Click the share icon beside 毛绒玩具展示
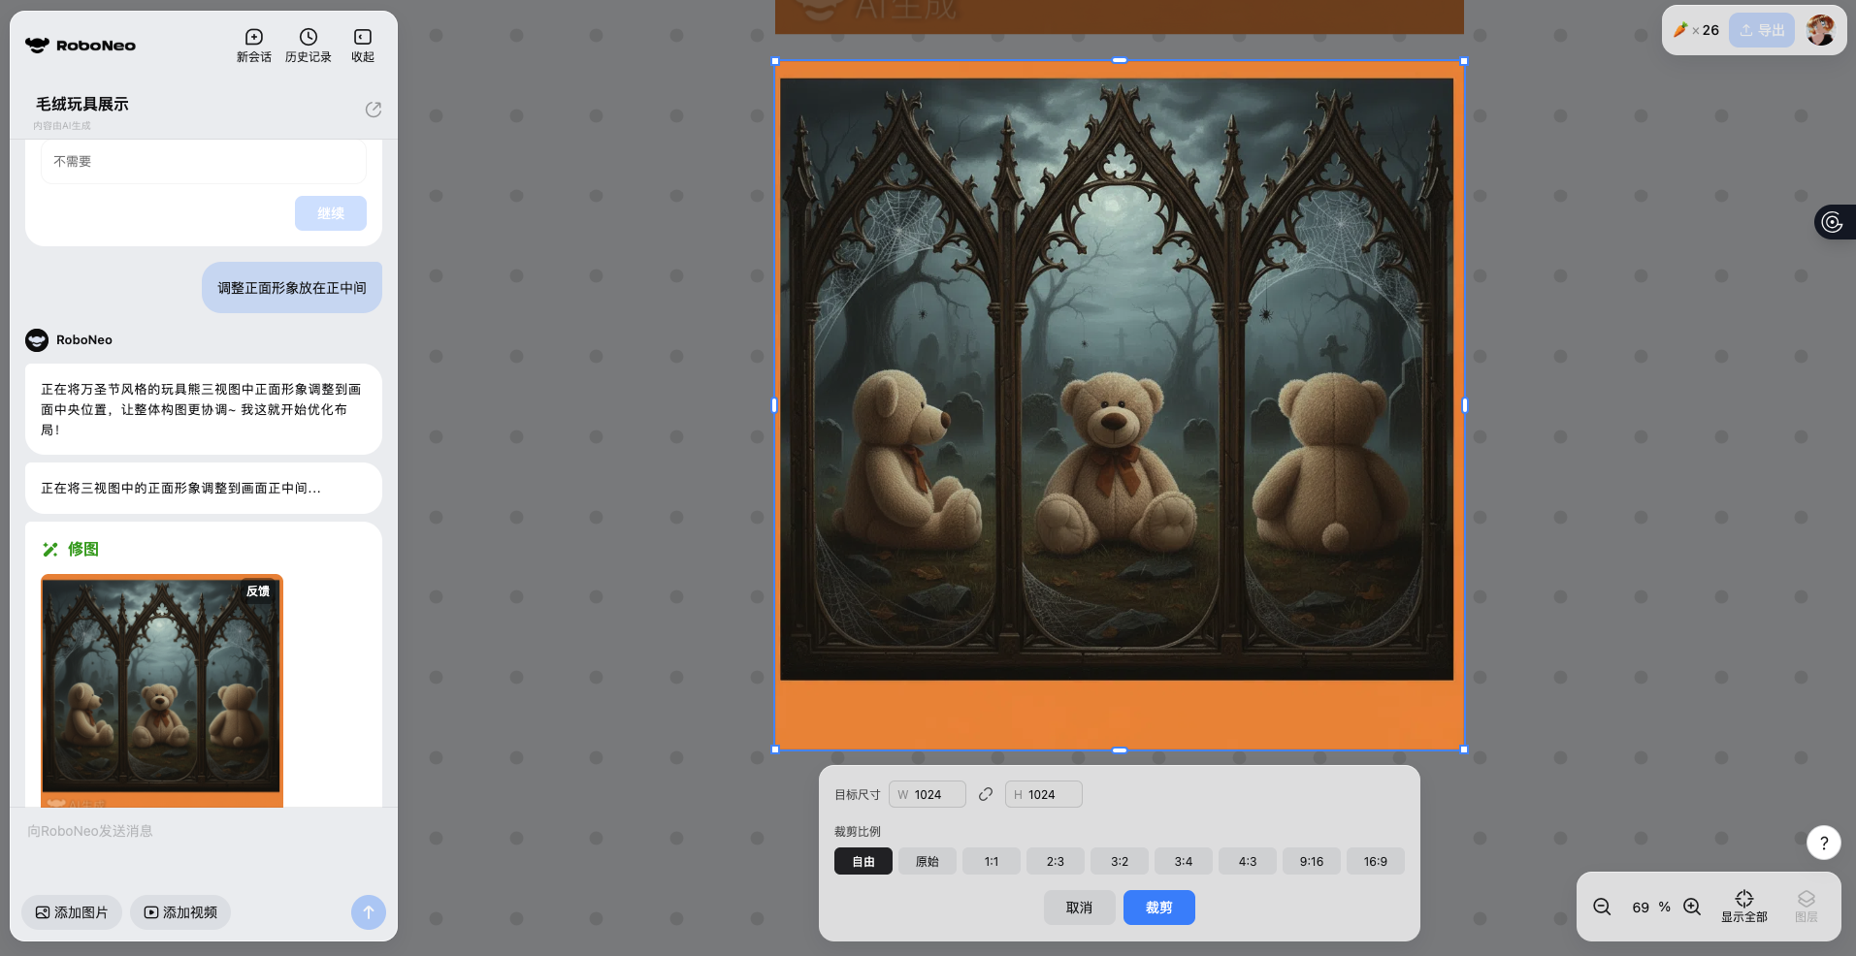 (x=373, y=110)
